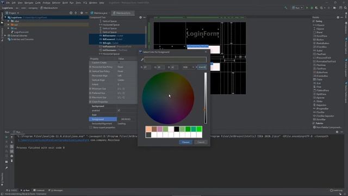Click Build project hammer icon

point(285,8)
